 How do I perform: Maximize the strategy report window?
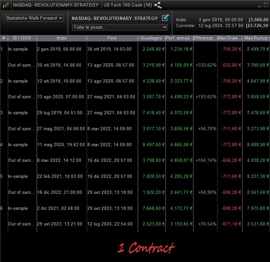[x=266, y=5]
